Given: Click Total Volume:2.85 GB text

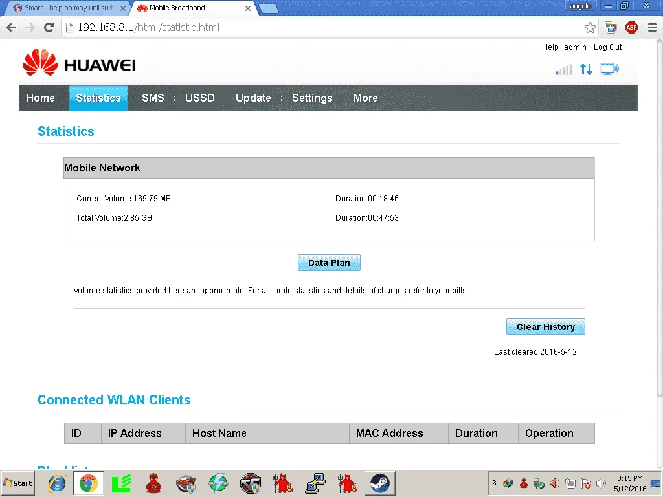Looking at the screenshot, I should 114,218.
